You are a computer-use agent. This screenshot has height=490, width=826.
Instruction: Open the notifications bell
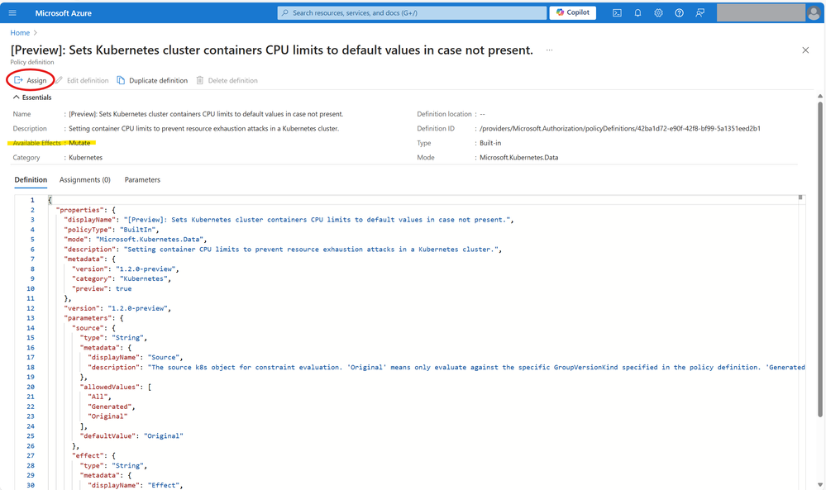(x=637, y=12)
